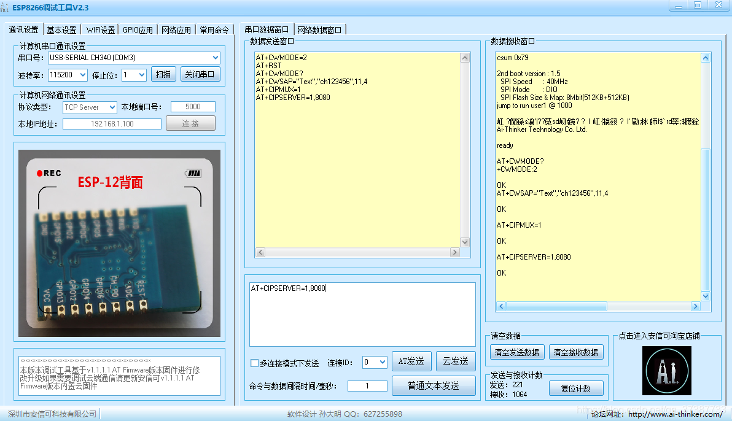Click up arrow of send window scrollbar
Viewport: 732px width, 421px height.
click(464, 58)
